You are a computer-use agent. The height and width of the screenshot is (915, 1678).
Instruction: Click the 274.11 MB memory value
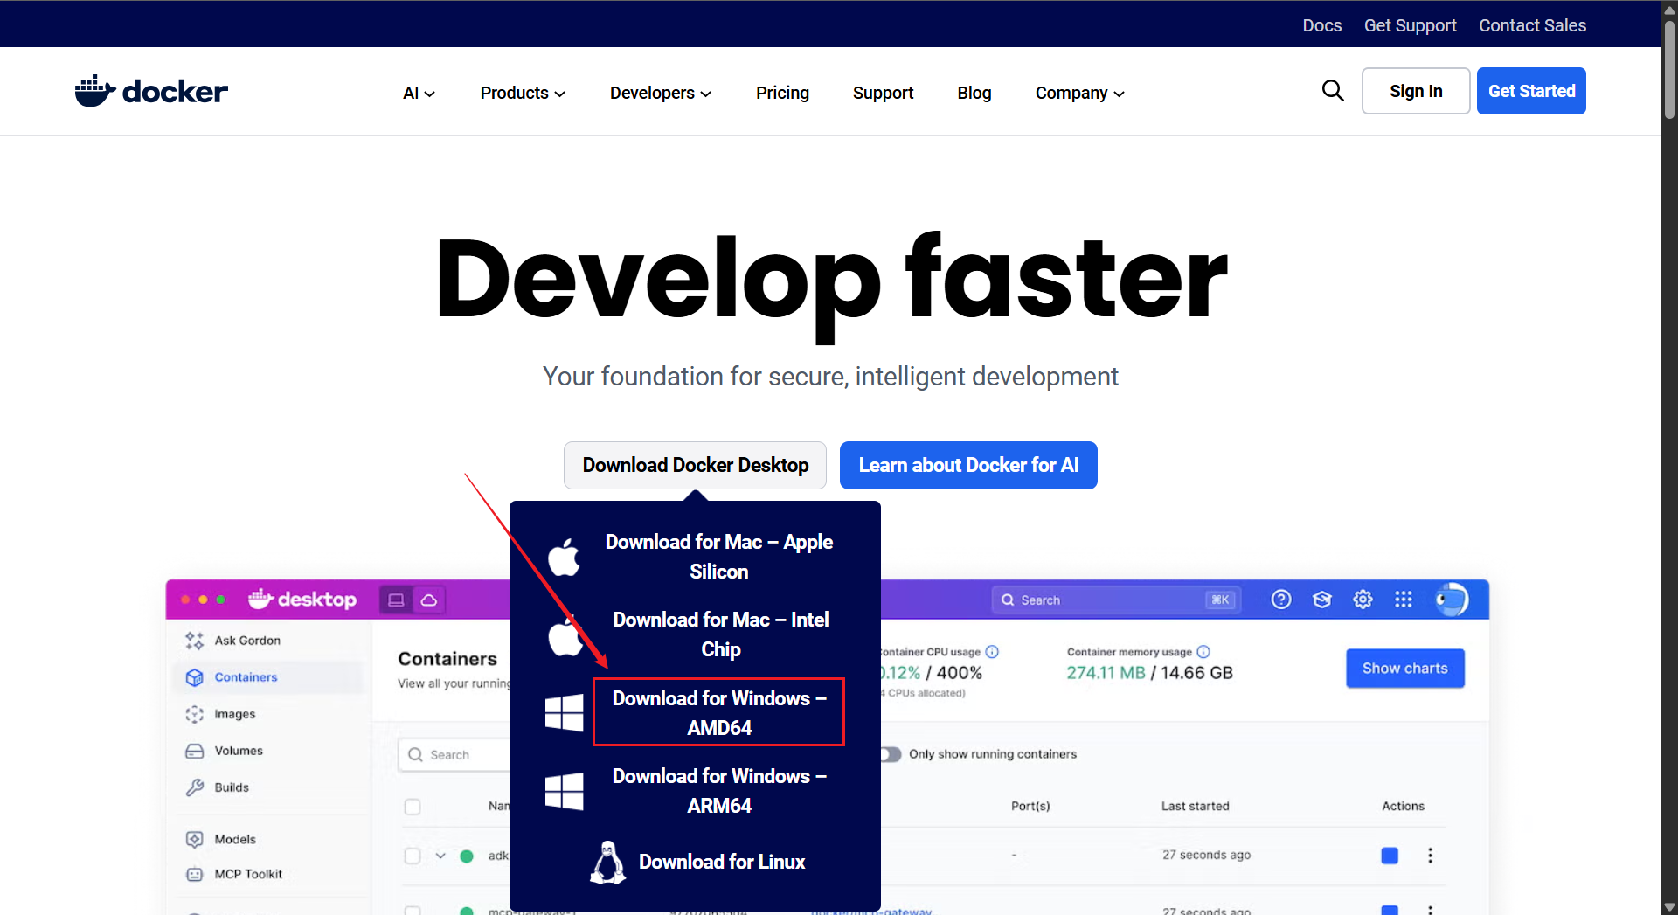tap(1106, 673)
